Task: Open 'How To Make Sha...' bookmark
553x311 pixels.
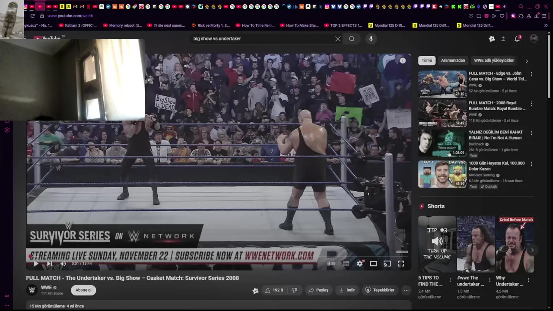Action: pyautogui.click(x=299, y=25)
